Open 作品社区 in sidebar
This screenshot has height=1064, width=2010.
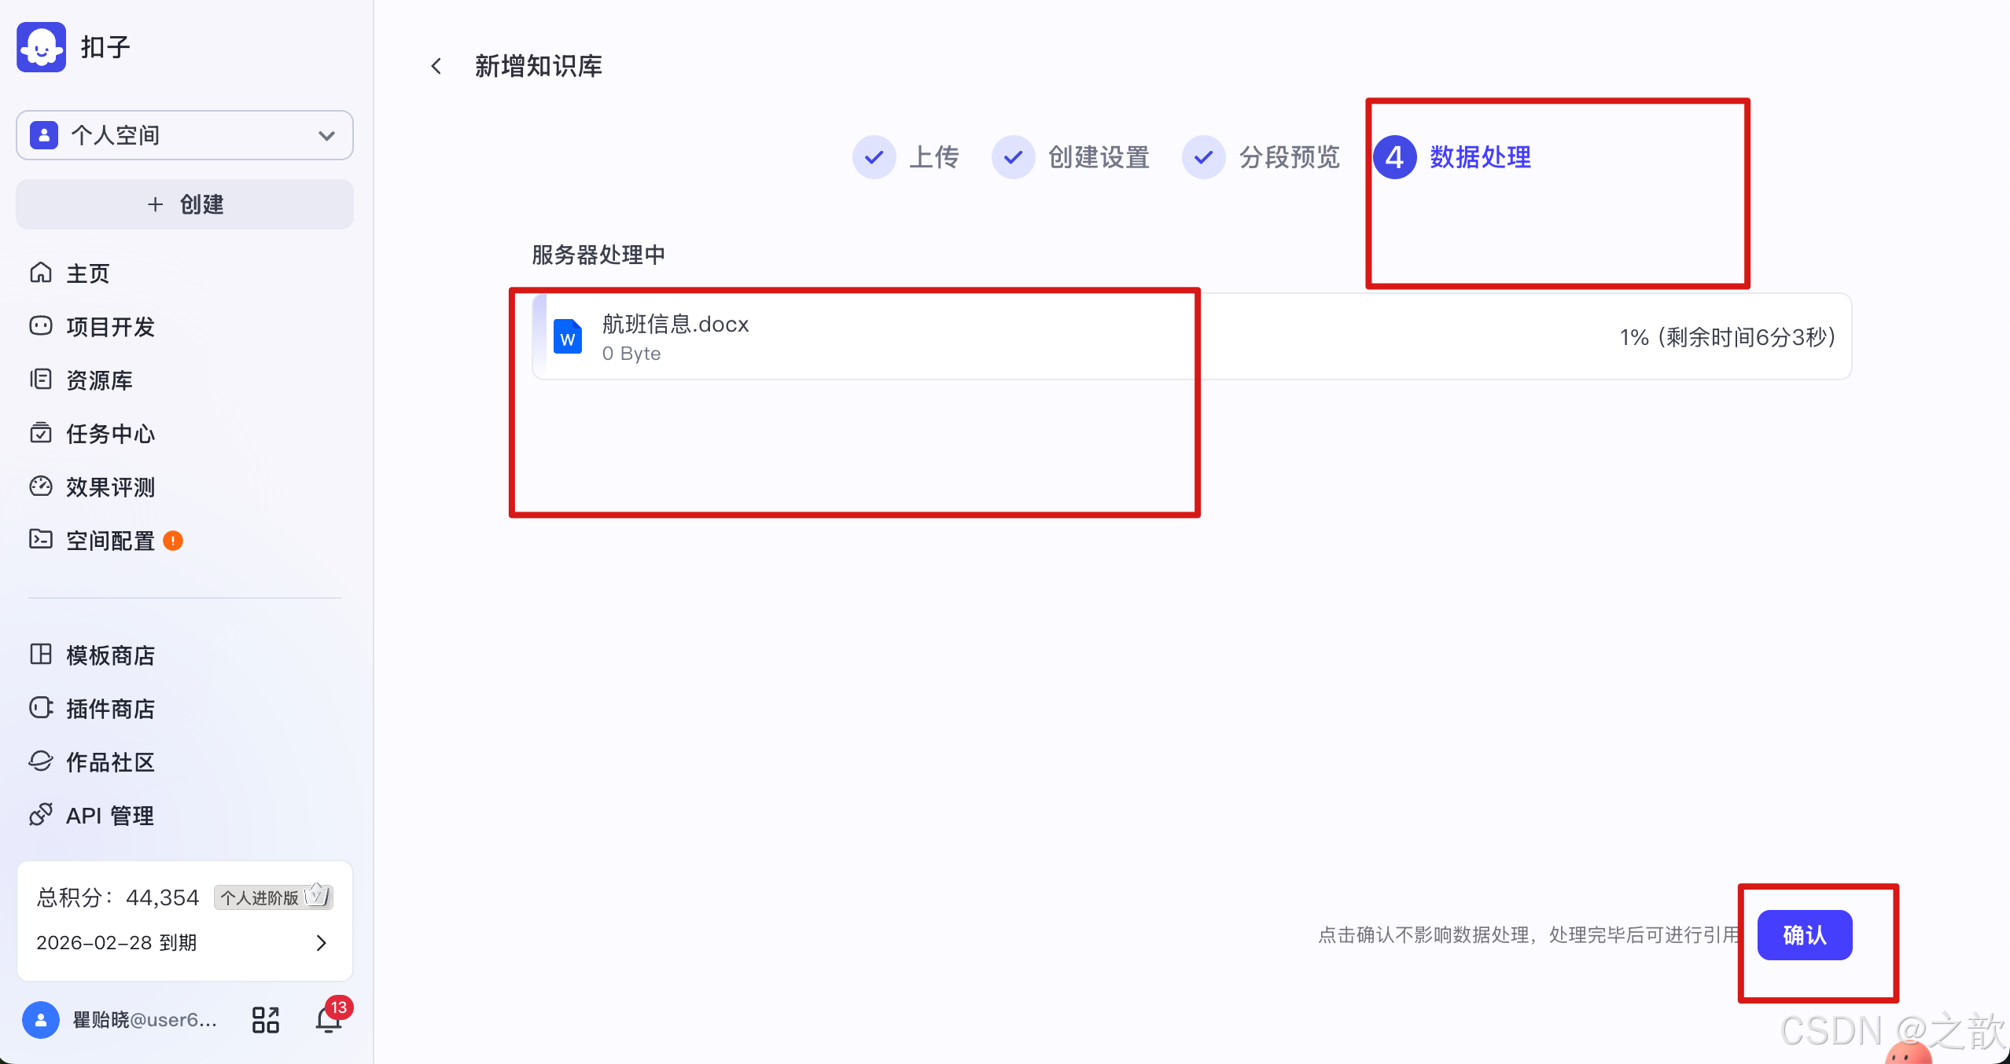[109, 761]
